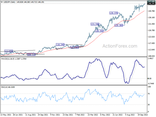Select the 109.110 price label box
The image size is (156, 117).
point(31,55)
